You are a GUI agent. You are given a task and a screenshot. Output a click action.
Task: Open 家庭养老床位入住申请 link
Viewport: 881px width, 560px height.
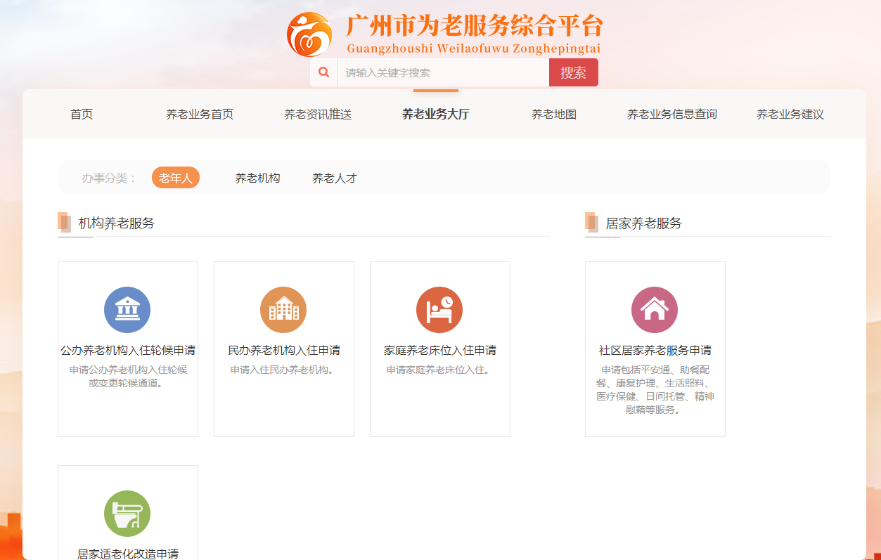[x=440, y=350]
